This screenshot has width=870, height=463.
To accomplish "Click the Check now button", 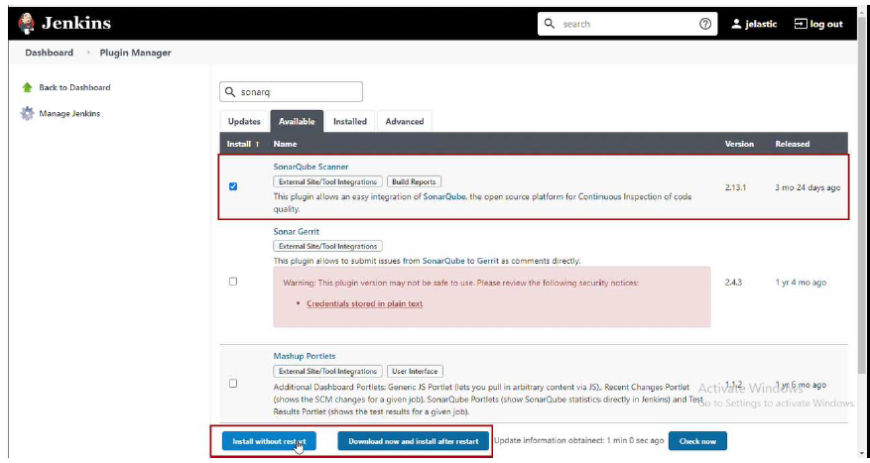I will [697, 441].
